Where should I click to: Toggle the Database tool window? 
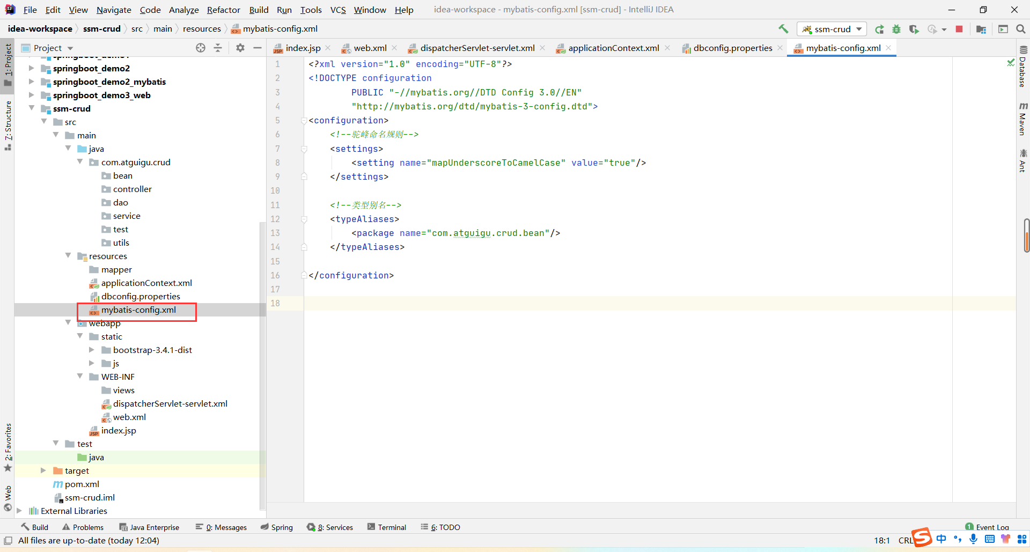[x=1022, y=67]
